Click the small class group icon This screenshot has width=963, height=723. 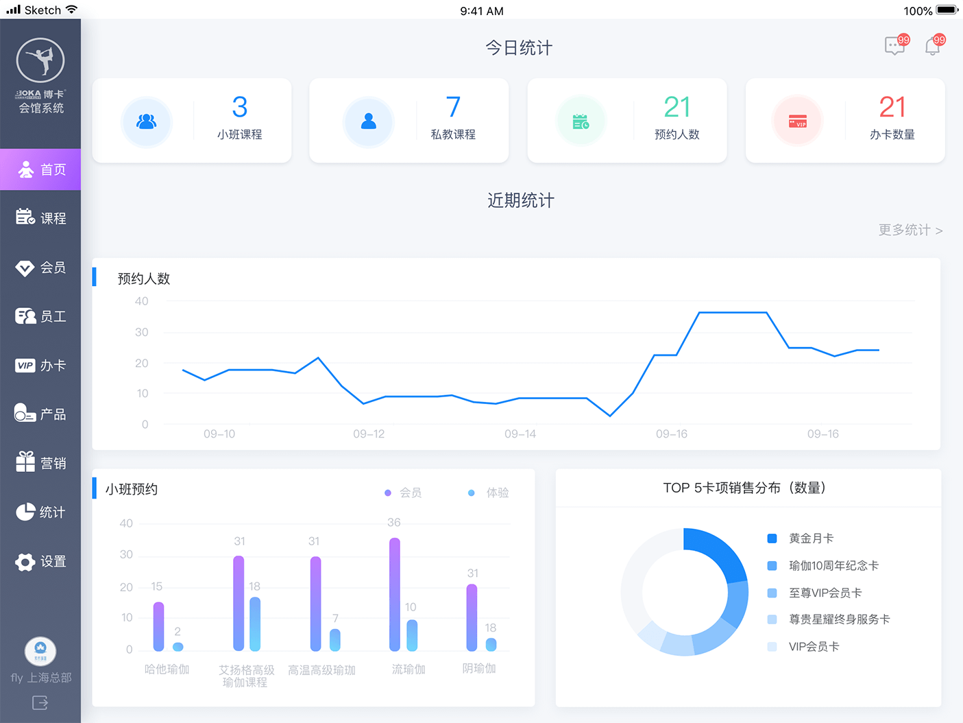pyautogui.click(x=146, y=121)
